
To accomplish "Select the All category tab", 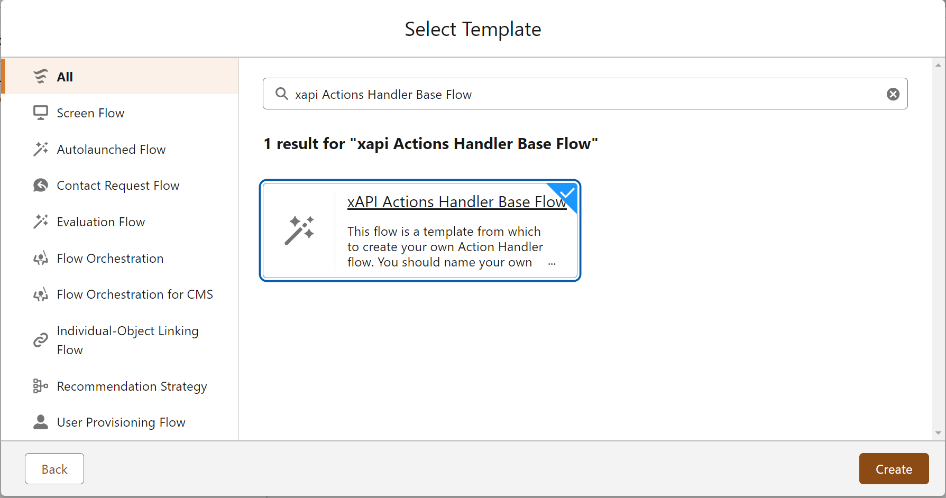I will coord(120,77).
